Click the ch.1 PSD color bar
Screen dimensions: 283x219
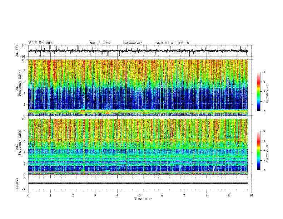[258, 92]
